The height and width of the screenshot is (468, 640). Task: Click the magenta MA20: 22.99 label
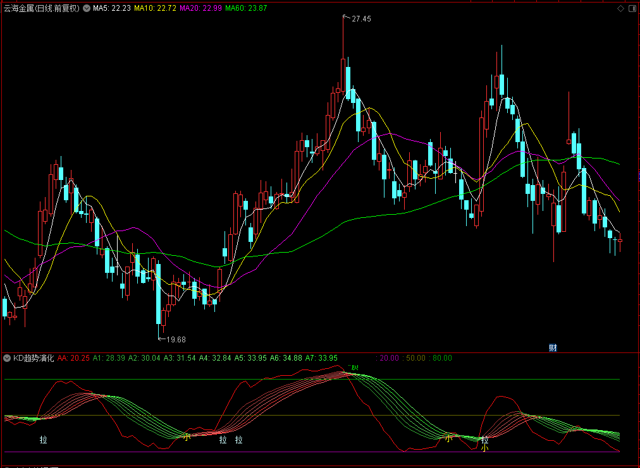click(x=201, y=8)
